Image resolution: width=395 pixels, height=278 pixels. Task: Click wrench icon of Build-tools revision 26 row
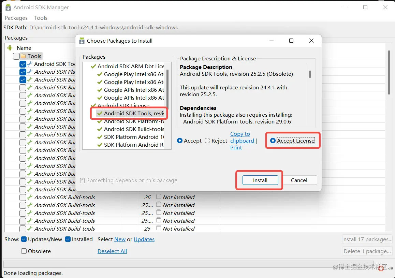[x=30, y=197]
